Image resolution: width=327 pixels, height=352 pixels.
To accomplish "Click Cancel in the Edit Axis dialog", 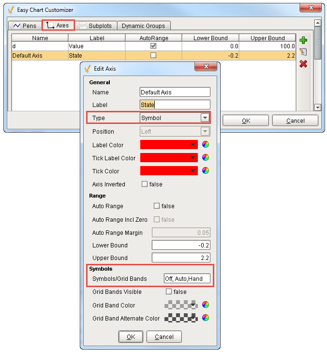I will 164,337.
